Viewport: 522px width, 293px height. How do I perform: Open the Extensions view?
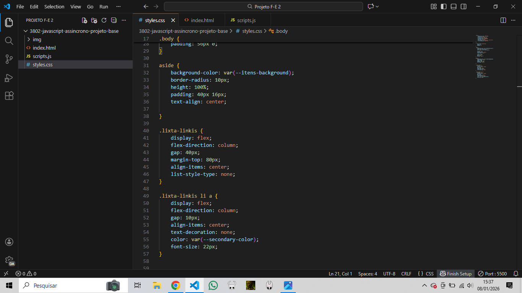click(9, 96)
